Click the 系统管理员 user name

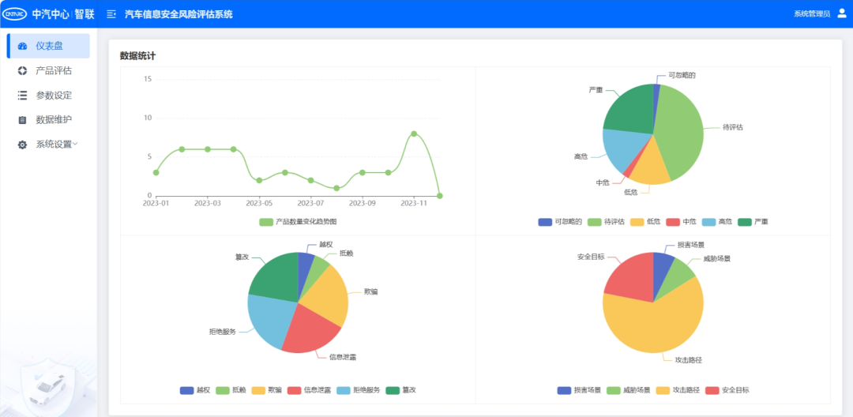[812, 14]
